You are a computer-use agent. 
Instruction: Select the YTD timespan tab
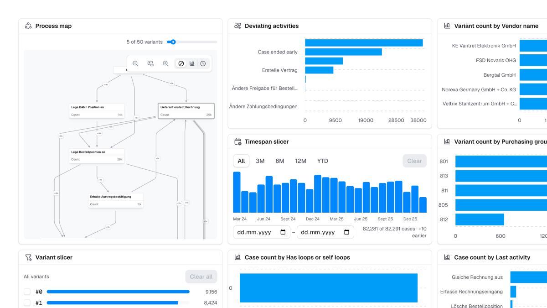click(323, 161)
